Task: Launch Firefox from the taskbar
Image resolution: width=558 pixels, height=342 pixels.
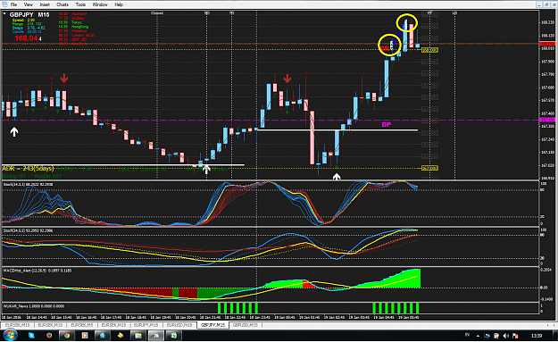Action: coord(49,335)
